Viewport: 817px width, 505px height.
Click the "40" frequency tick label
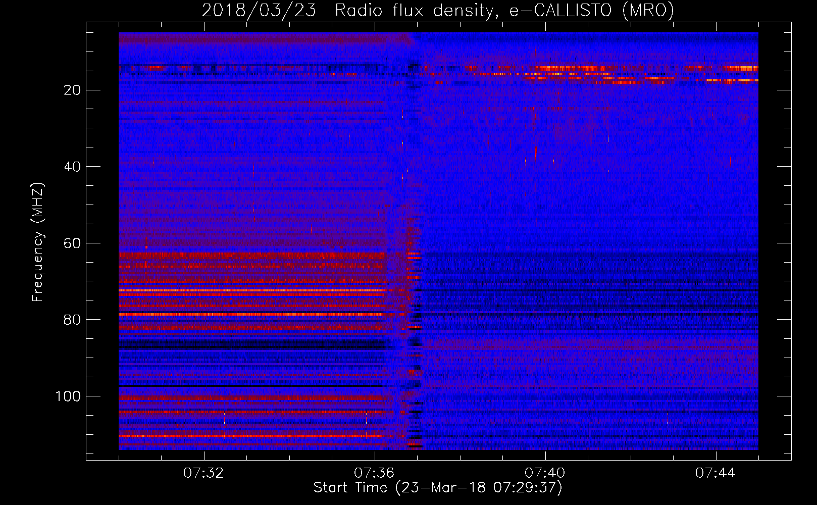(x=73, y=167)
